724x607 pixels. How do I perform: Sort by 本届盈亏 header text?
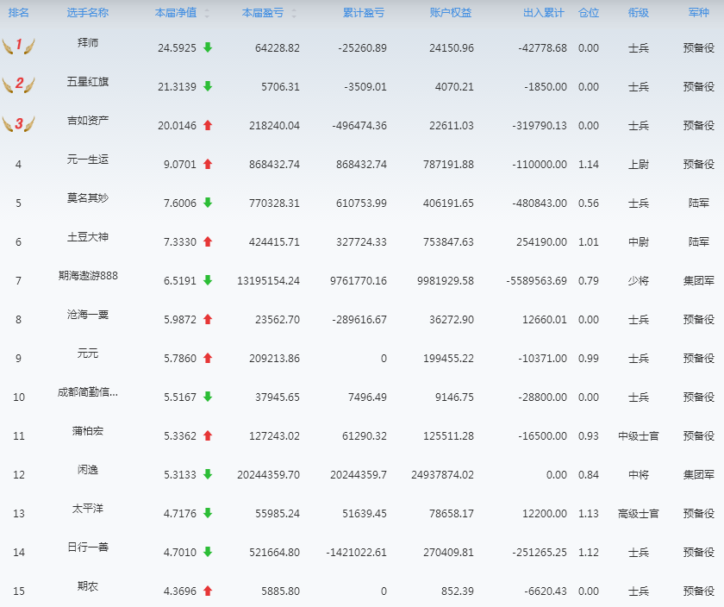pyautogui.click(x=263, y=13)
